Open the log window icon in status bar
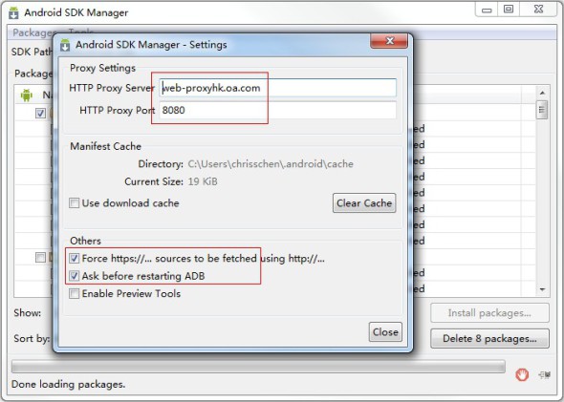This screenshot has height=402, width=564. point(545,375)
